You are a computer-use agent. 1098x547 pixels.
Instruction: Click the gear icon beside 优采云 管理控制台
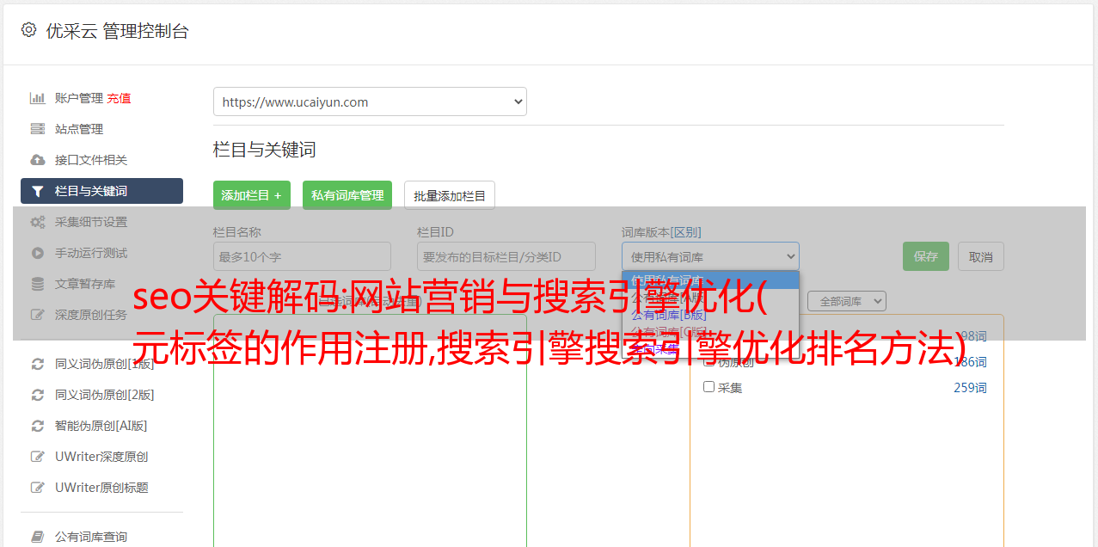[x=28, y=30]
